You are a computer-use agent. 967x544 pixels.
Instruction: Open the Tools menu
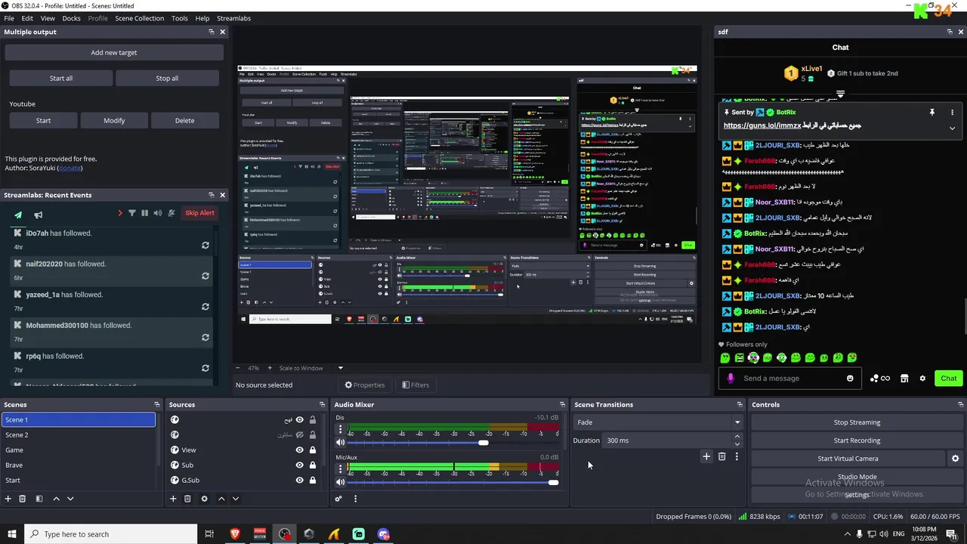click(x=180, y=18)
